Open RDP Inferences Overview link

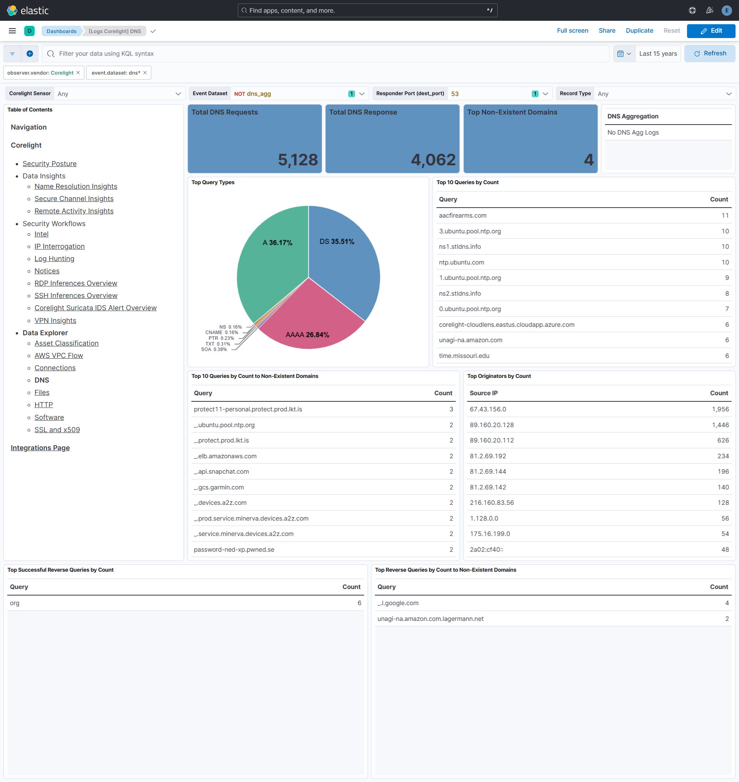pos(76,283)
